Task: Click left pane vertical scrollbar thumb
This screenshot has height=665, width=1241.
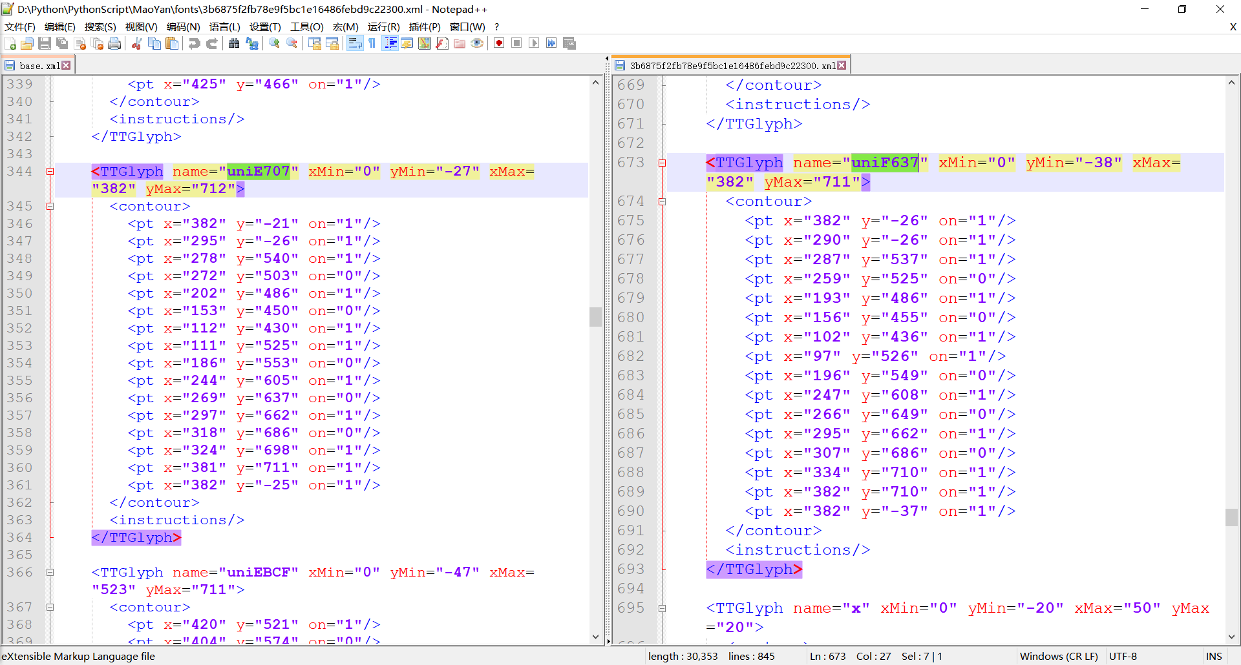Action: [x=595, y=317]
